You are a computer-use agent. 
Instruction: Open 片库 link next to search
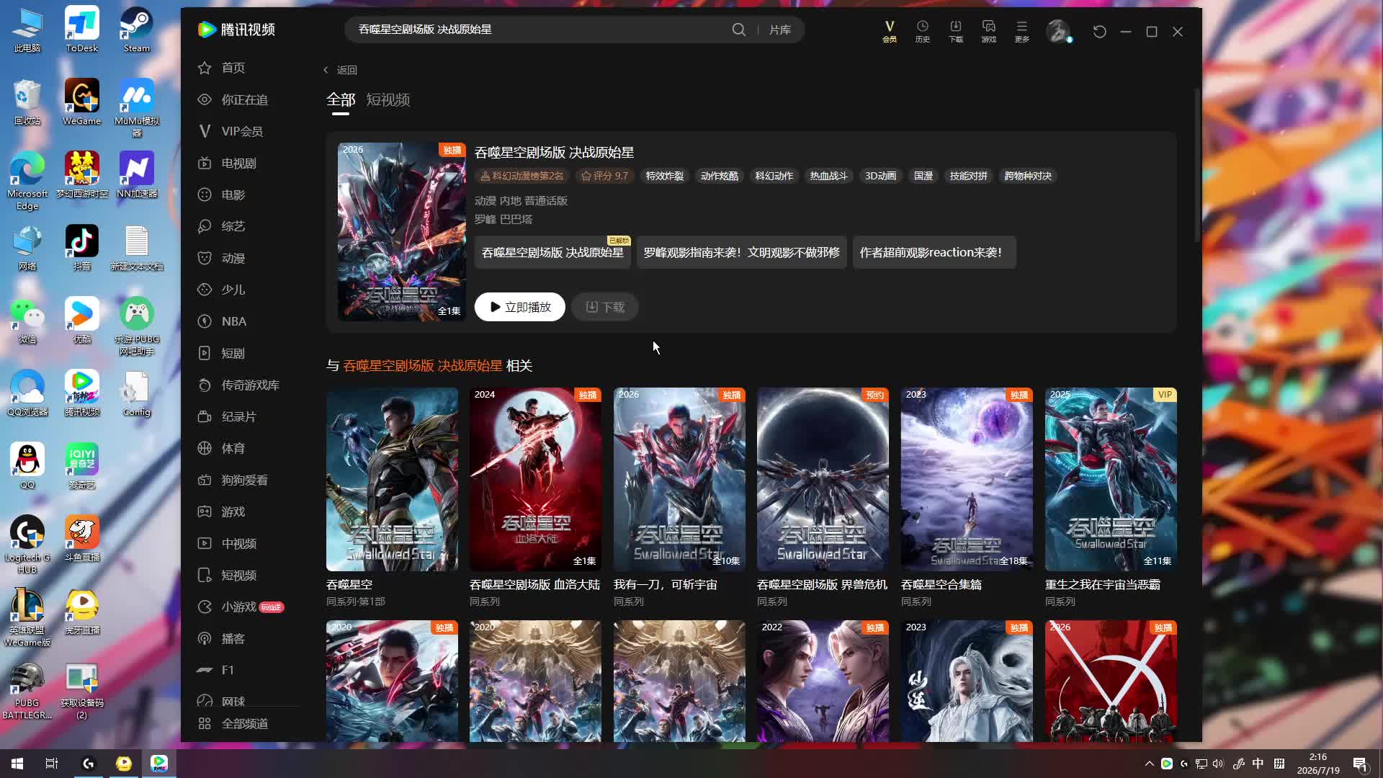click(x=780, y=30)
